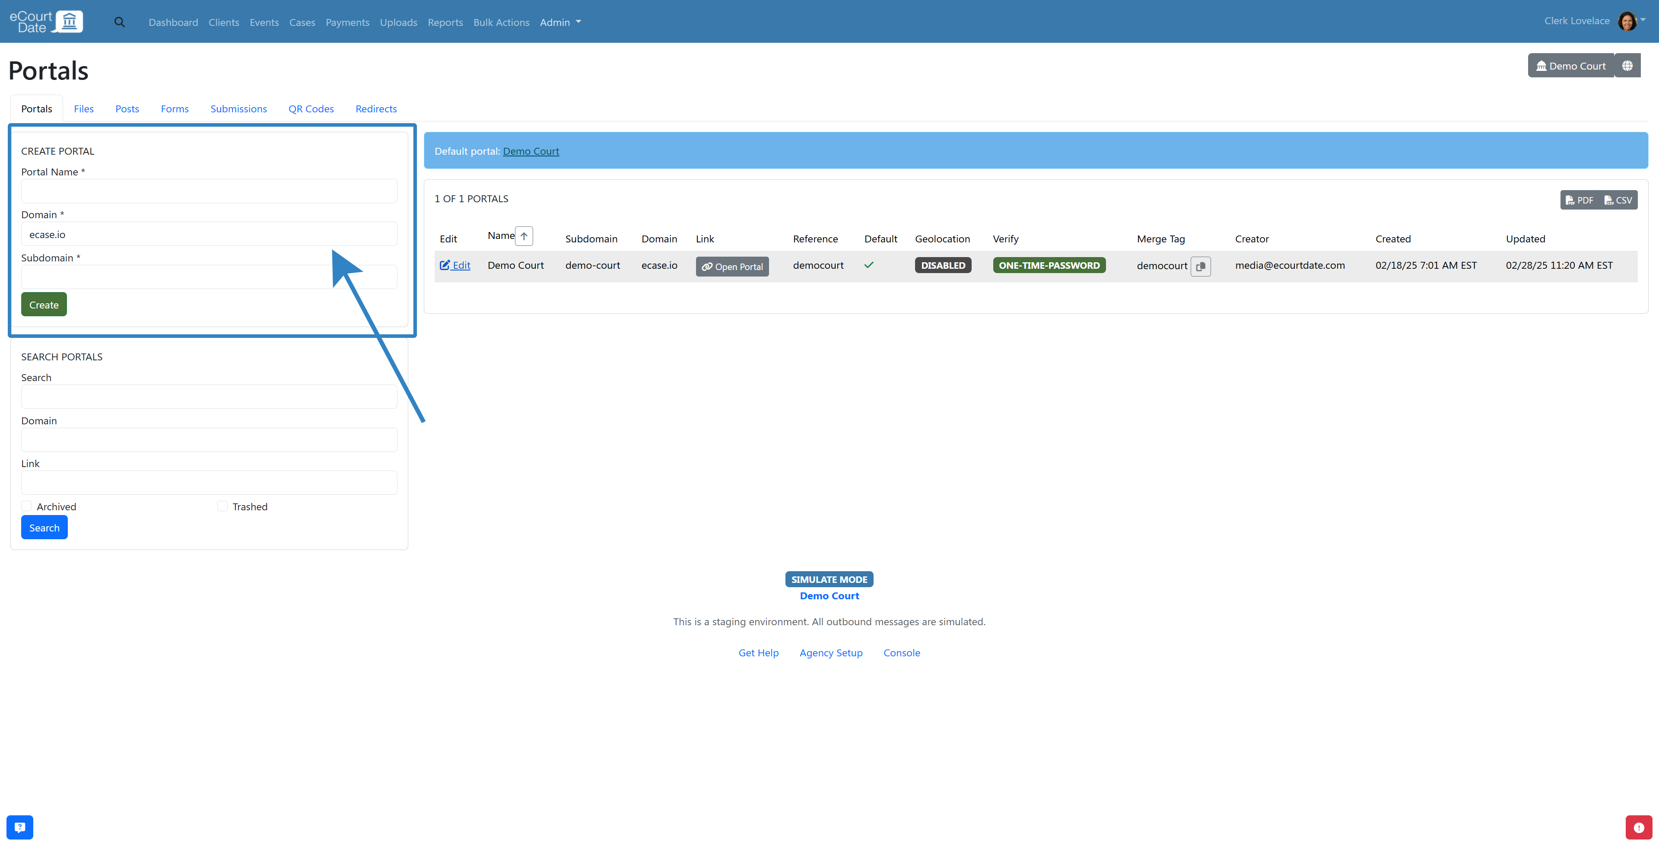The height and width of the screenshot is (846, 1659).
Task: Click the eCourtDate logo
Action: pyautogui.click(x=46, y=21)
